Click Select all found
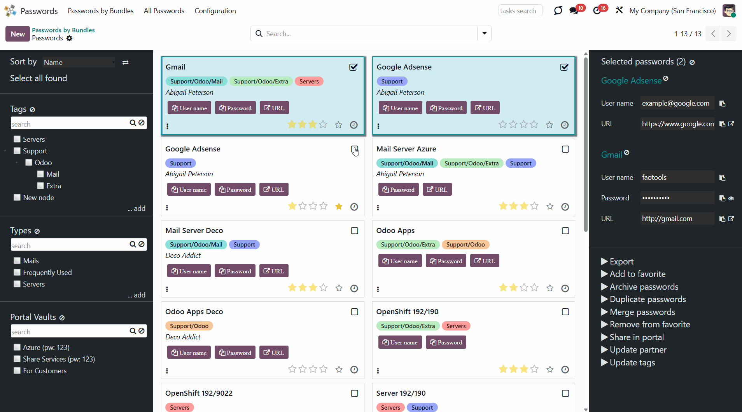The image size is (742, 412). tap(38, 78)
